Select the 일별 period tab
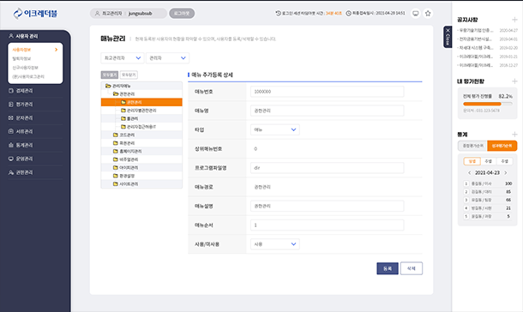The height and width of the screenshot is (312, 523). click(472, 161)
